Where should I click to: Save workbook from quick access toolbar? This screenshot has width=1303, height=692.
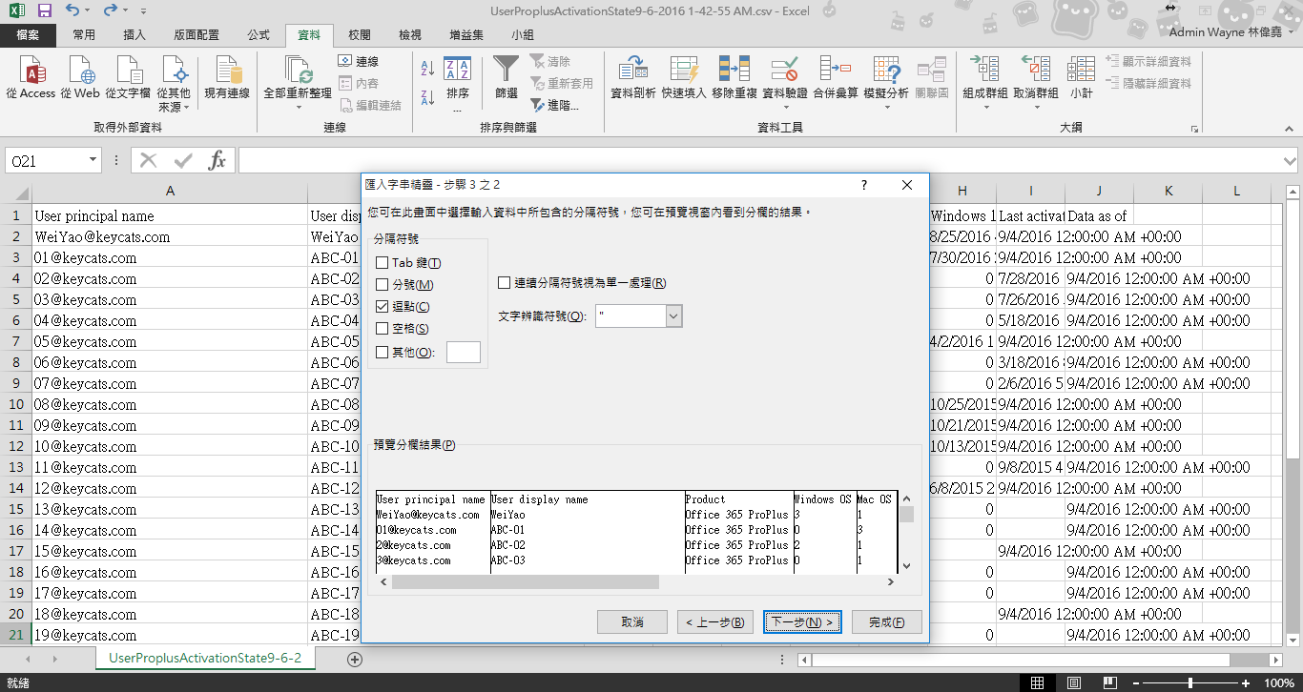(x=44, y=11)
